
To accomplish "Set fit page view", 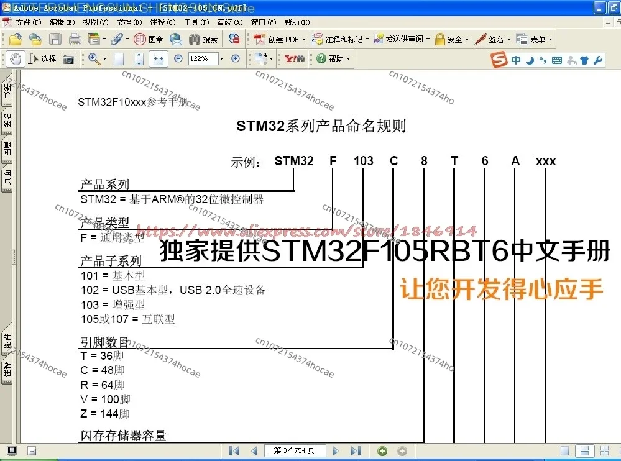I will click(x=138, y=59).
